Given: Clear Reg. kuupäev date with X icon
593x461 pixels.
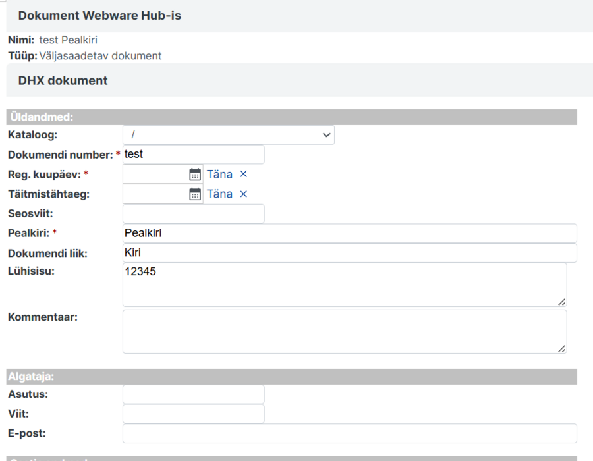Looking at the screenshot, I should click(244, 175).
